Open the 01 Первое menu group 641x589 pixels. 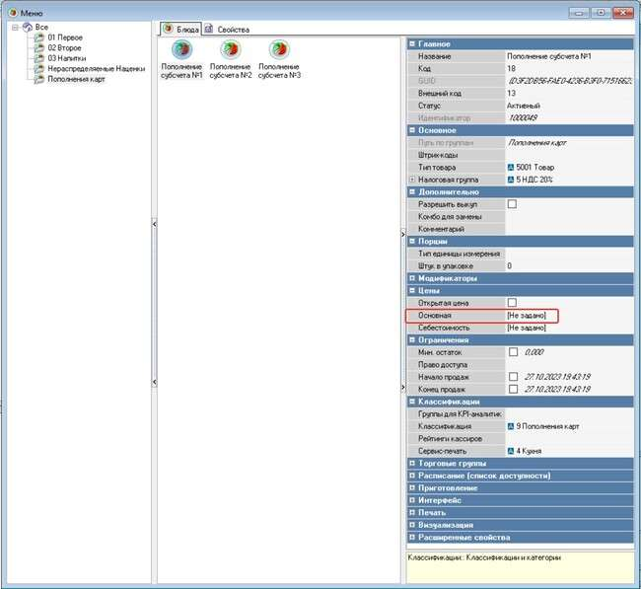[64, 37]
